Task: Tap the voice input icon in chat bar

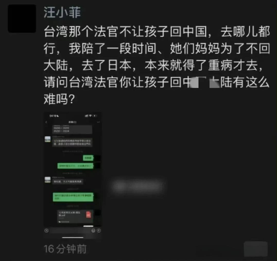Action: coord(47,230)
